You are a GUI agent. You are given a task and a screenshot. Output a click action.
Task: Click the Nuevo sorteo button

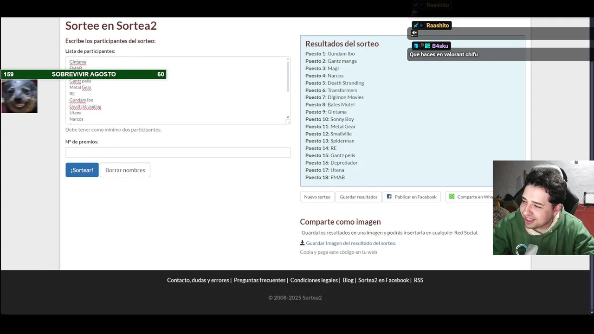317,197
